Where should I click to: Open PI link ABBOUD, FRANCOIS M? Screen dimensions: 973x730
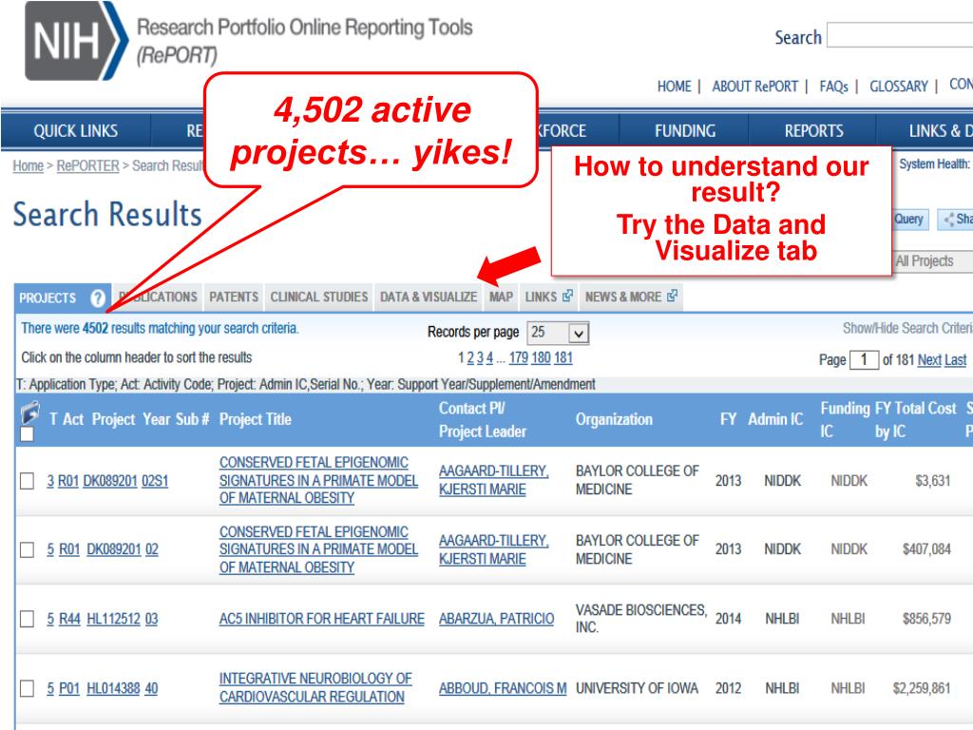coord(503,688)
